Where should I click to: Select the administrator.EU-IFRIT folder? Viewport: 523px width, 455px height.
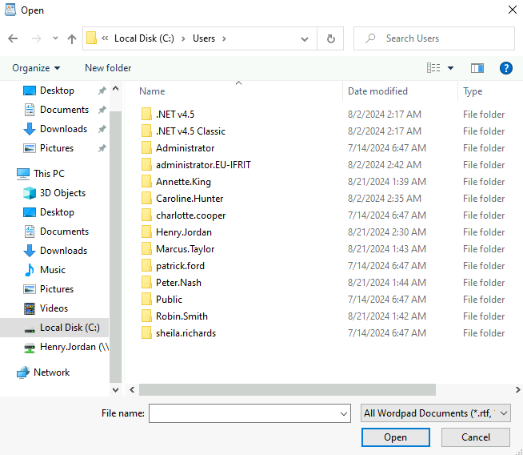pyautogui.click(x=203, y=165)
